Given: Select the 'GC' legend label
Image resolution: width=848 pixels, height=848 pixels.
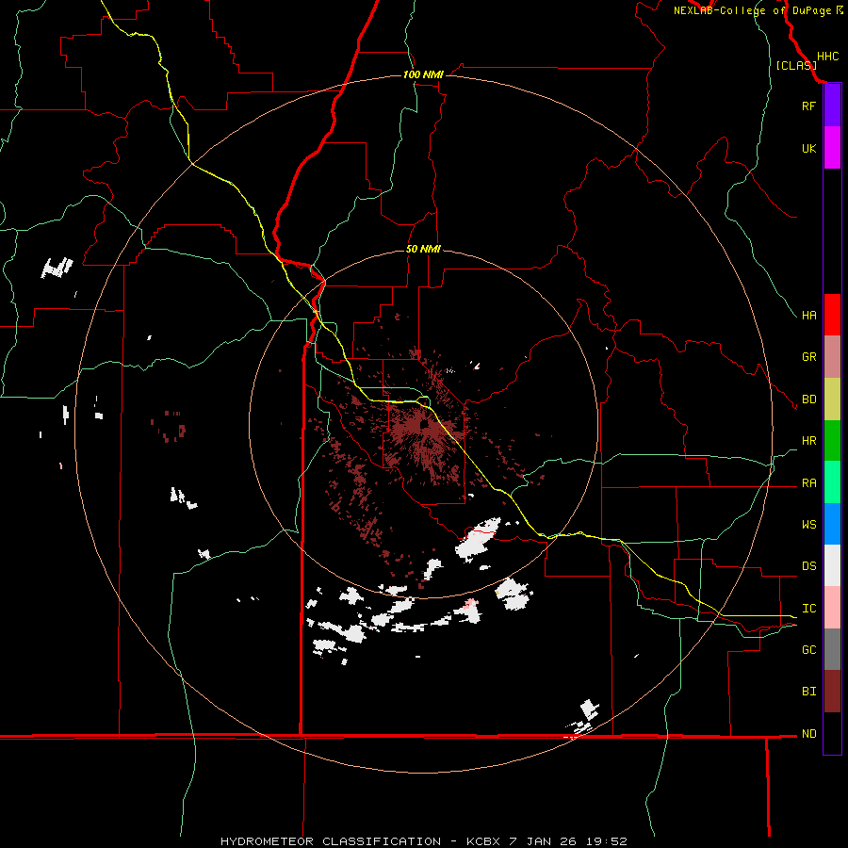Looking at the screenshot, I should coord(808,650).
